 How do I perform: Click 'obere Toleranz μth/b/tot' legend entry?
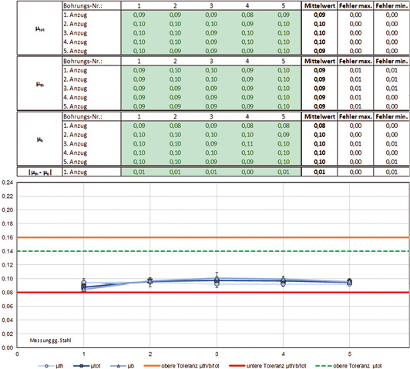(181, 366)
